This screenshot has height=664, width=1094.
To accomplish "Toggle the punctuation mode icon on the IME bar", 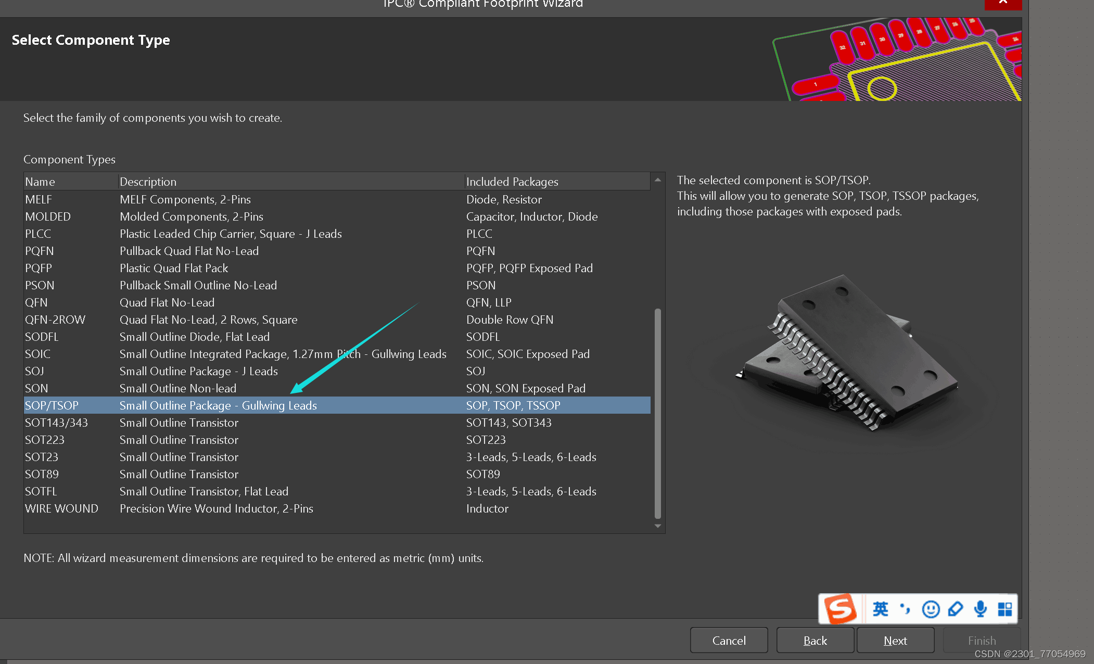I will [x=905, y=609].
